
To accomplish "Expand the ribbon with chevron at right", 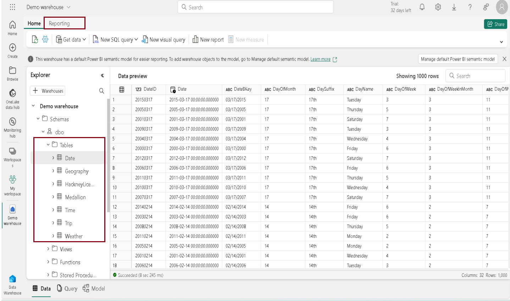I will (x=501, y=42).
